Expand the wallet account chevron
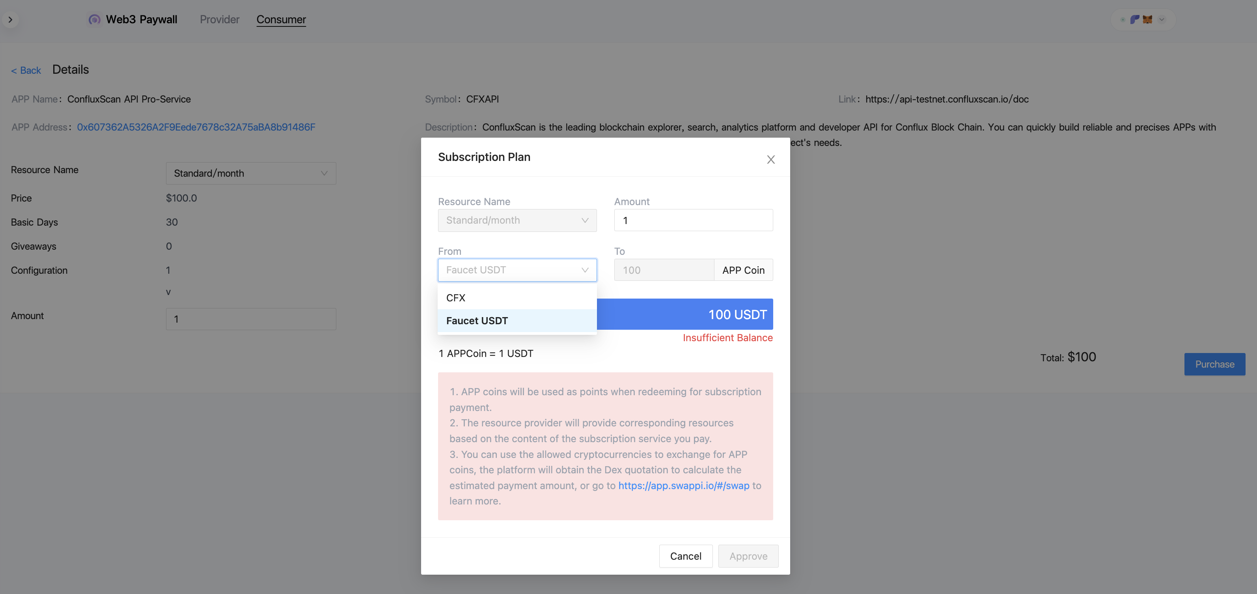 [1162, 19]
